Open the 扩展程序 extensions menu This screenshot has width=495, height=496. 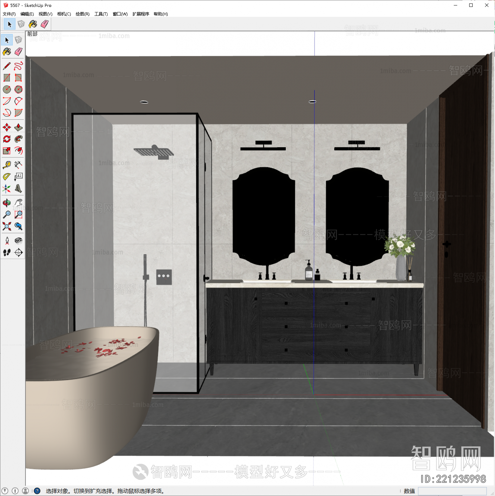click(x=141, y=14)
